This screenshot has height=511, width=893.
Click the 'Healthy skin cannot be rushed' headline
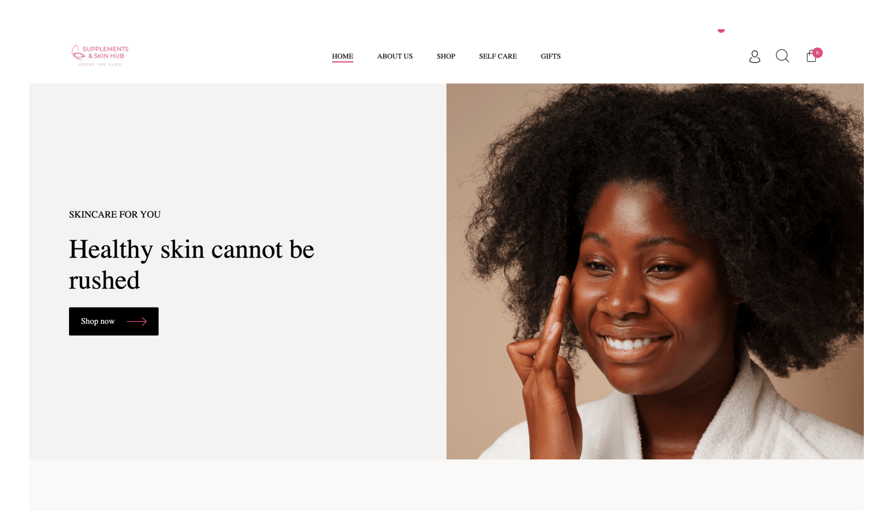(192, 264)
